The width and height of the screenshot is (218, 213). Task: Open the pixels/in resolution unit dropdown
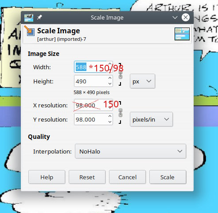click(151, 119)
